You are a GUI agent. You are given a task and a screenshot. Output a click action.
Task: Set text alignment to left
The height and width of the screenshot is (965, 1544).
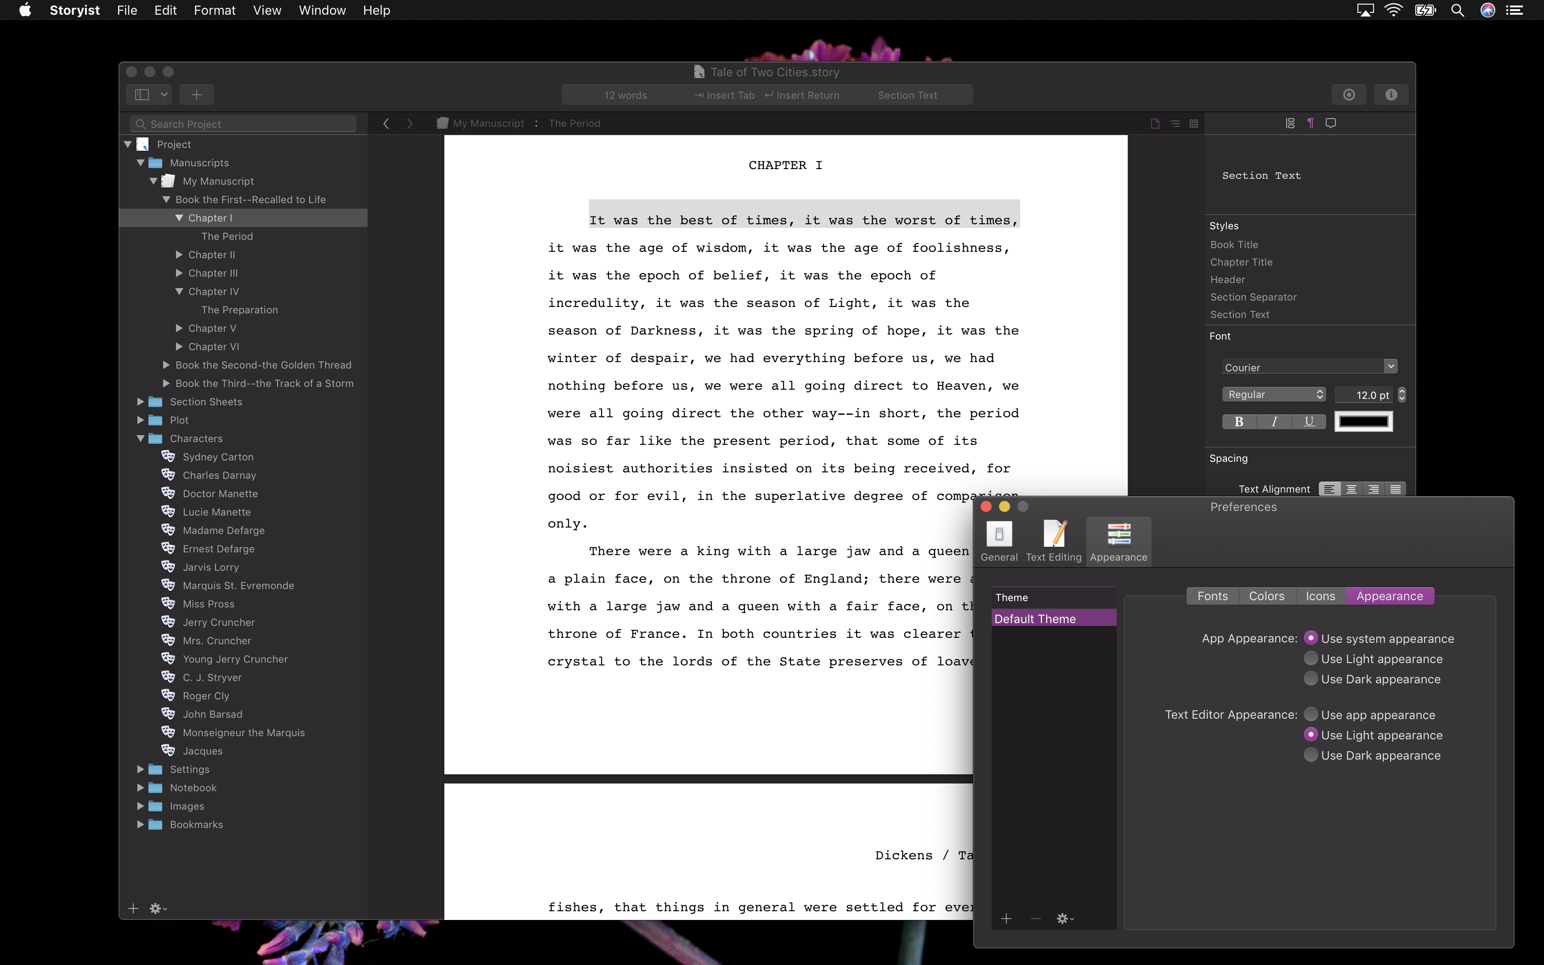click(x=1329, y=489)
